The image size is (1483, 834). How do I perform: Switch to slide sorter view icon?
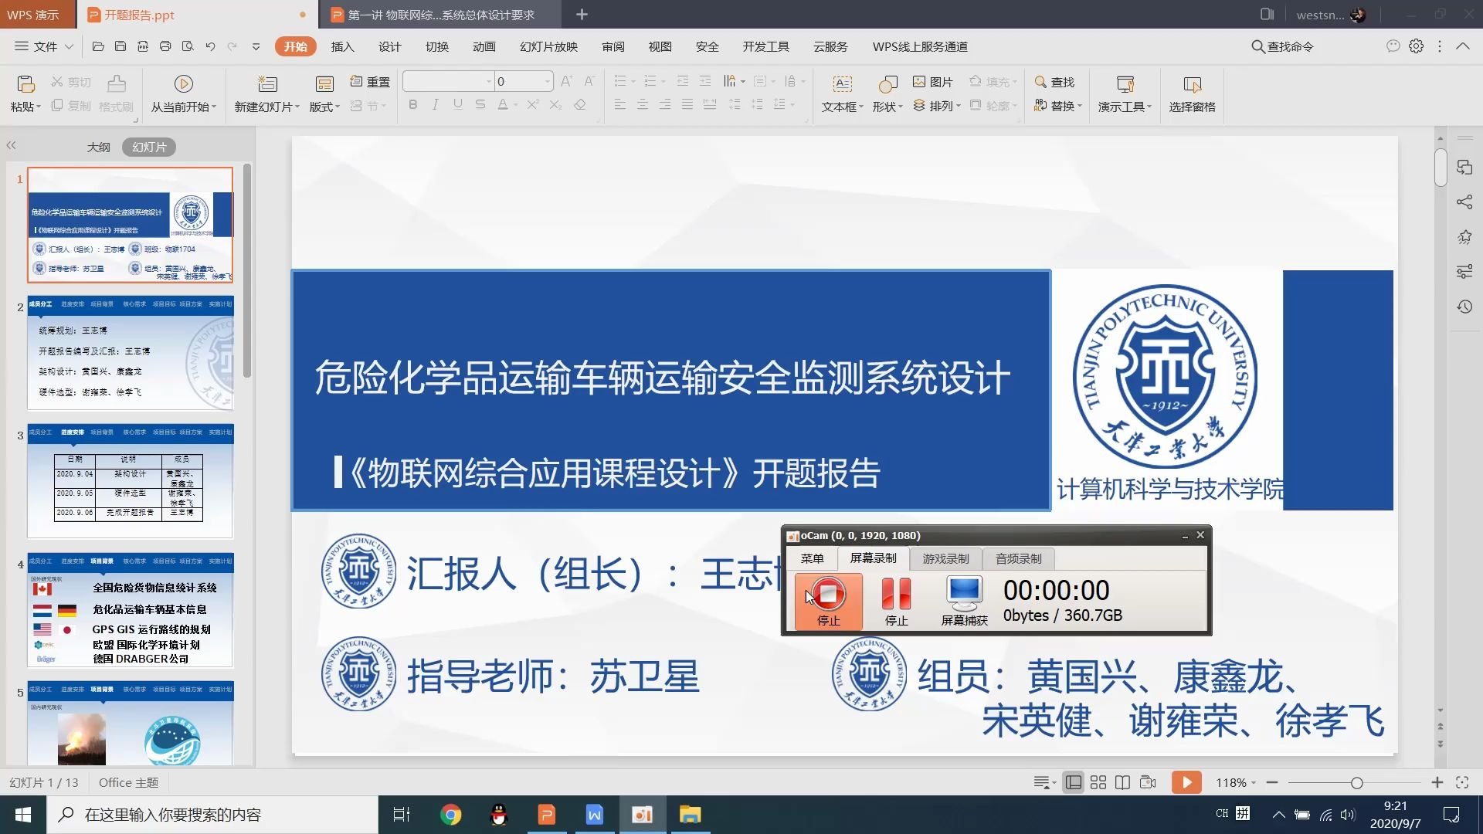tap(1098, 782)
